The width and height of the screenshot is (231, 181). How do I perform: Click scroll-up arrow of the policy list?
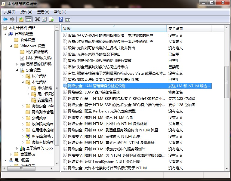coord(226,28)
